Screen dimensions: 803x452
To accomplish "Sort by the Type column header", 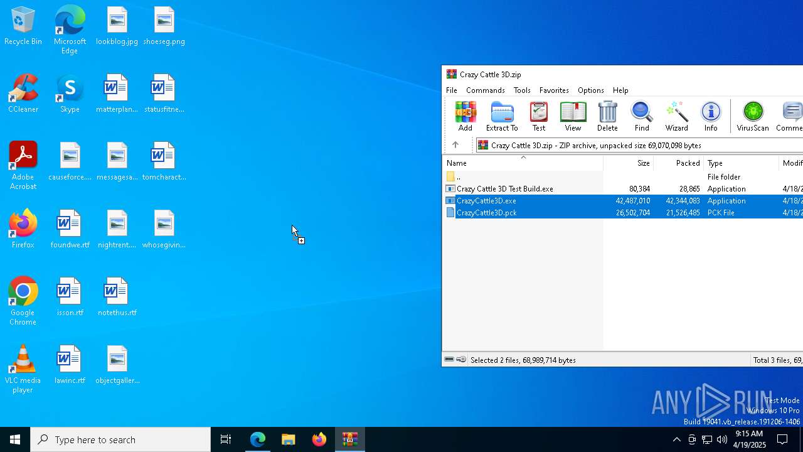I will coord(741,163).
